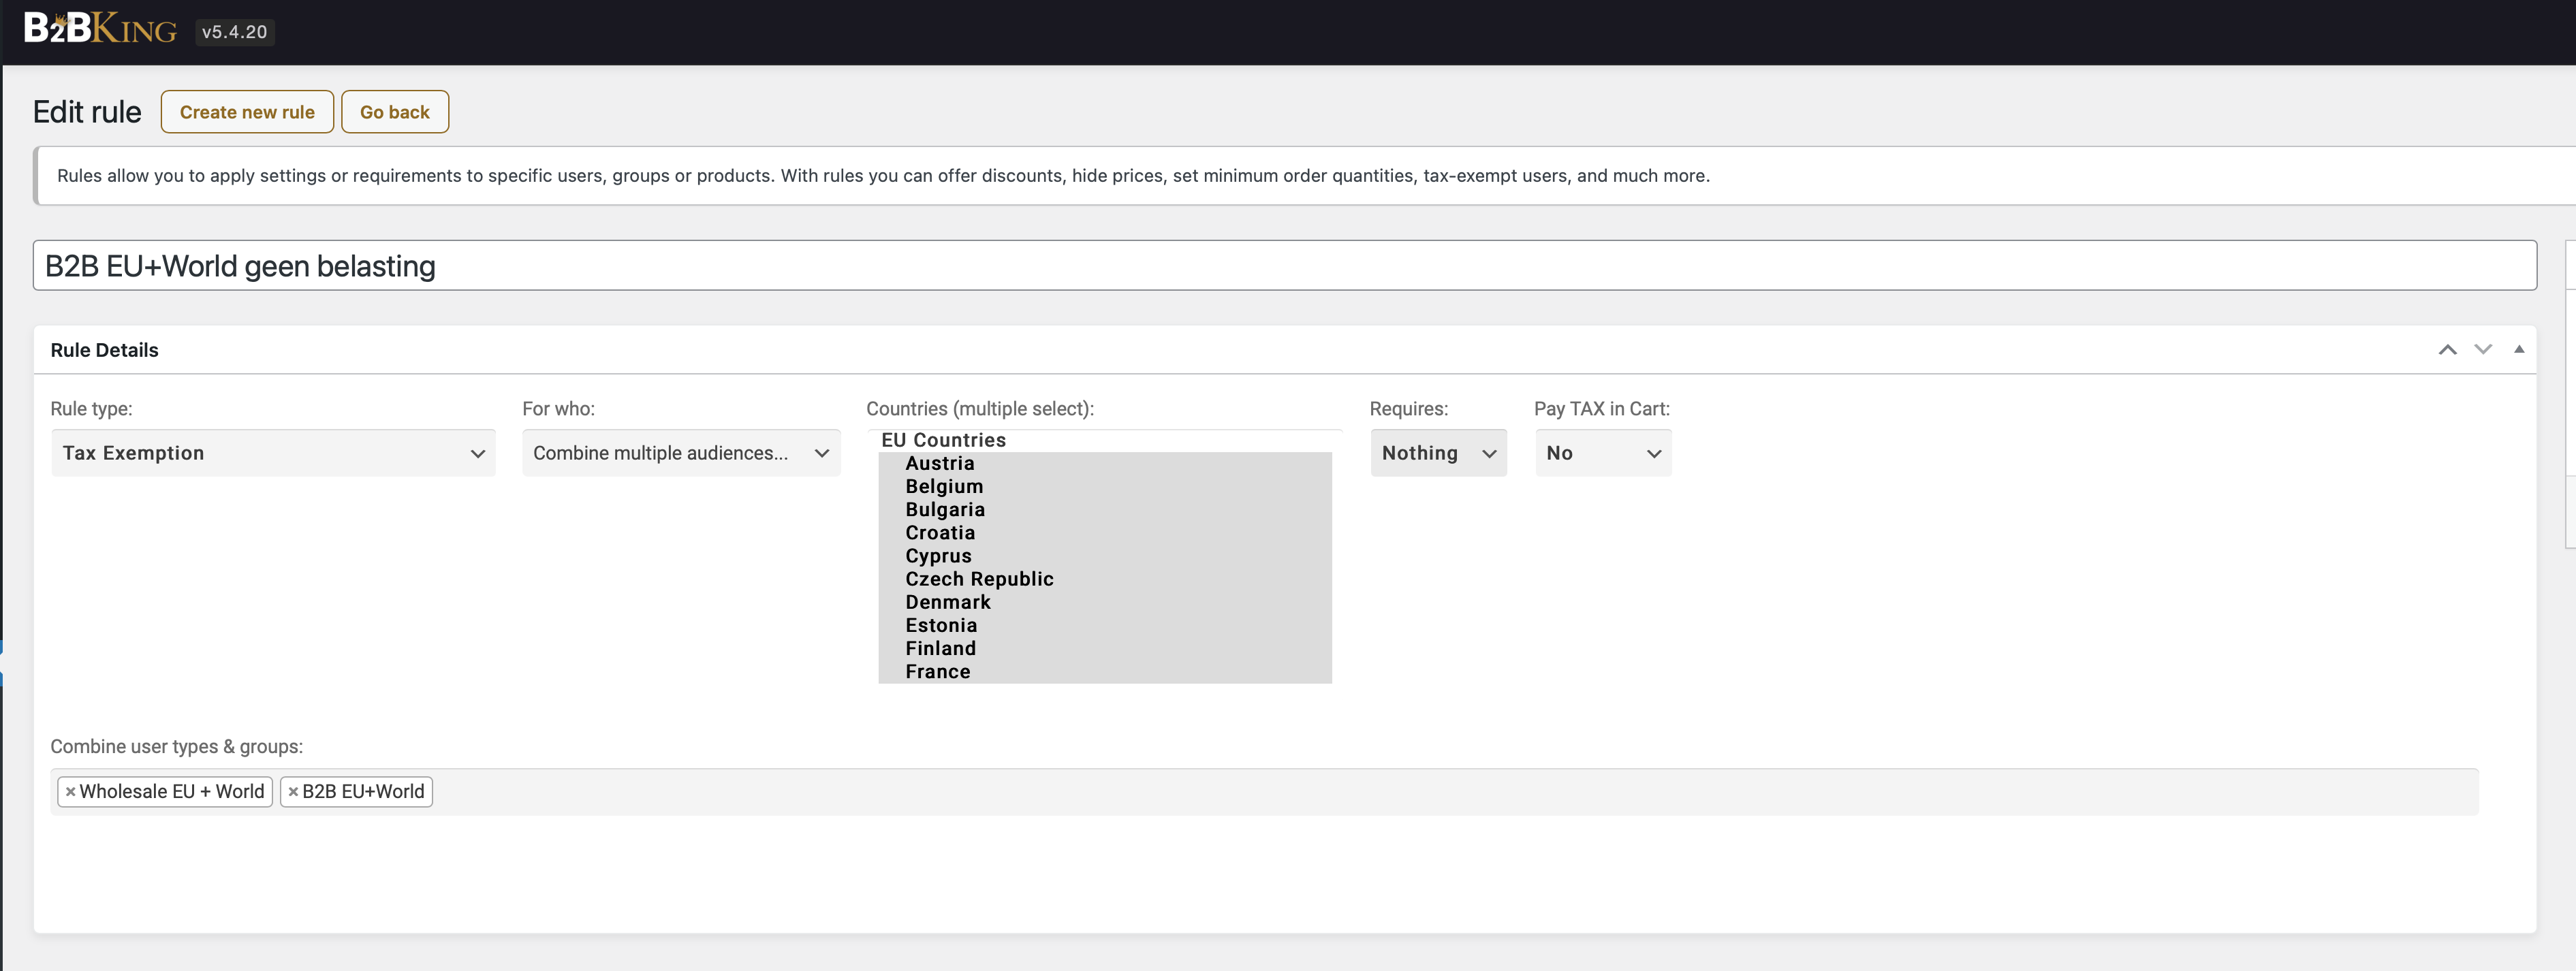Screen dimensions: 2576x971
Task: Open the Requires dropdown
Action: (x=1438, y=453)
